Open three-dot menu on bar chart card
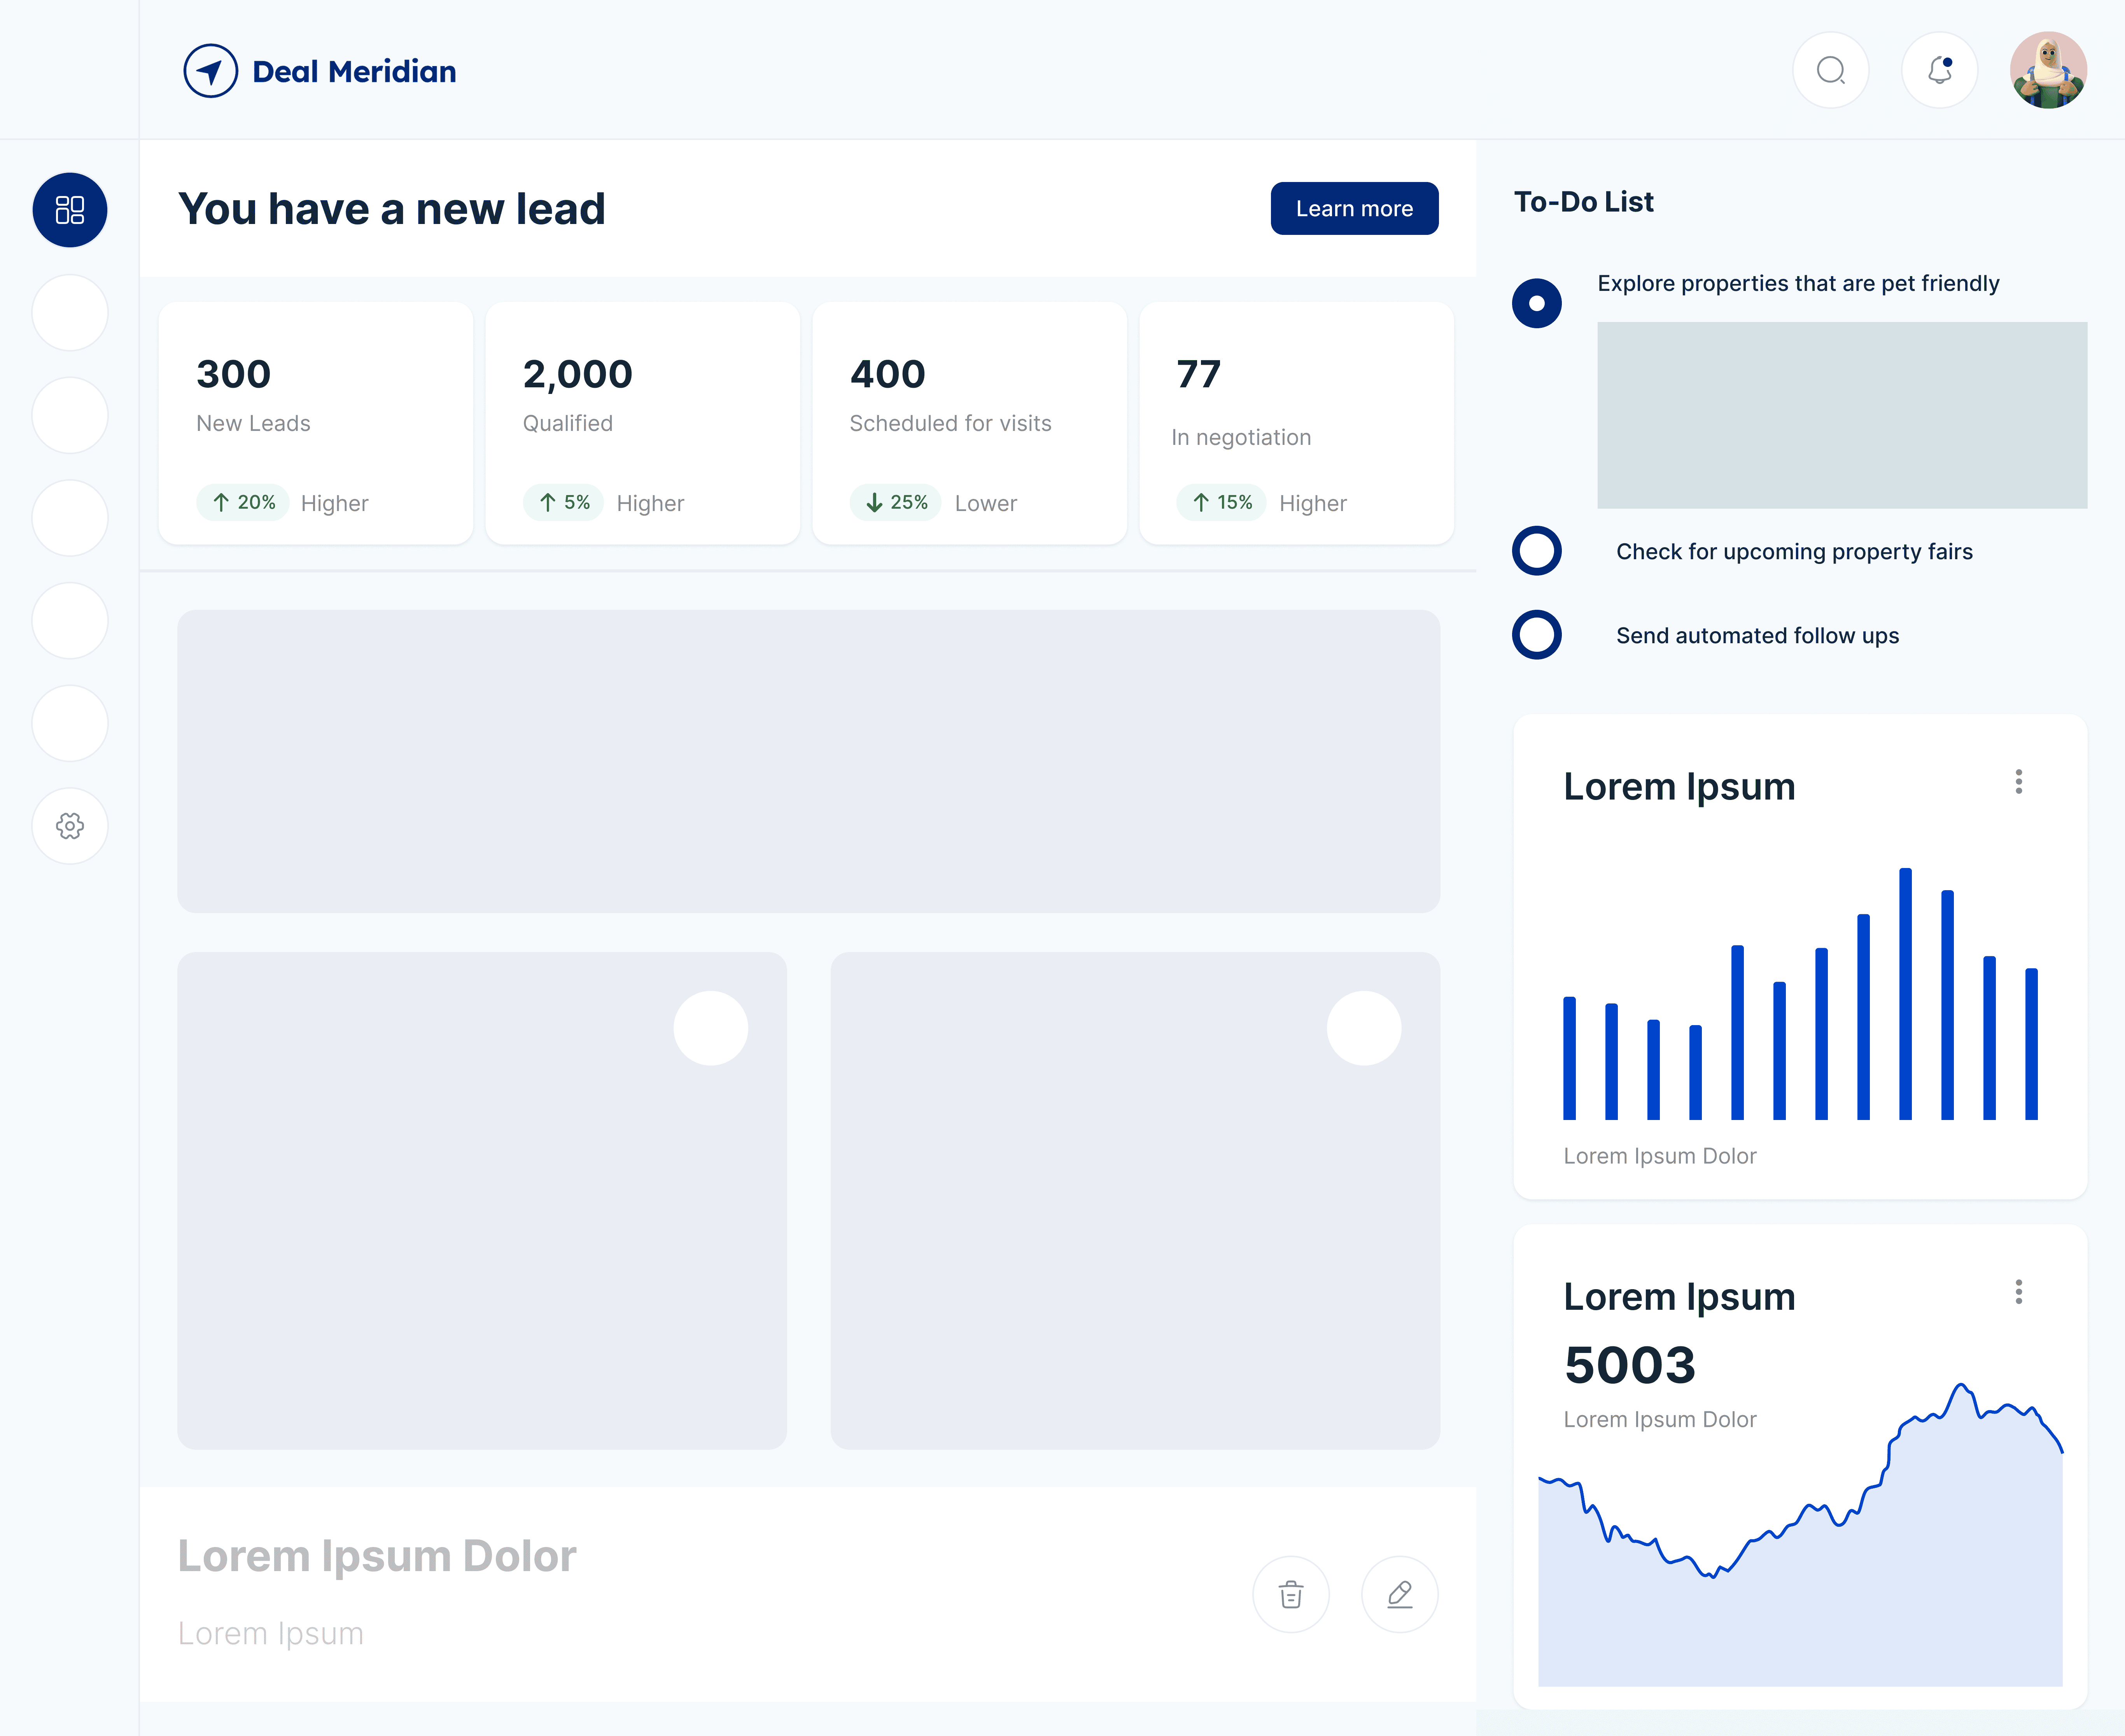The height and width of the screenshot is (1736, 2125). coord(2018,782)
